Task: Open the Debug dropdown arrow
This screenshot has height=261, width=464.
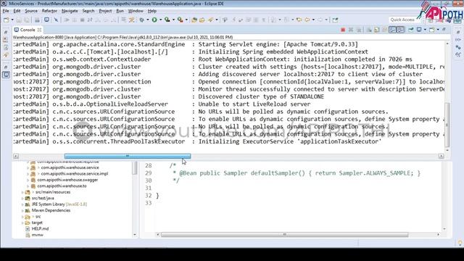Action: [148, 20]
